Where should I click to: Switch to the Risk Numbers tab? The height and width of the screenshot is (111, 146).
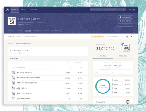pos(37,30)
